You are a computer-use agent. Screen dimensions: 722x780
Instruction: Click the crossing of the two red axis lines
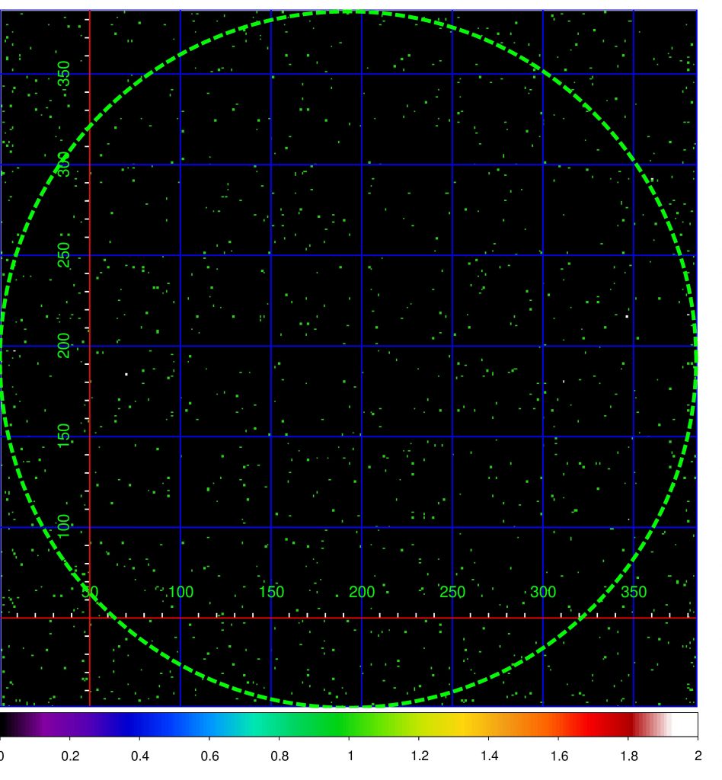pos(90,618)
